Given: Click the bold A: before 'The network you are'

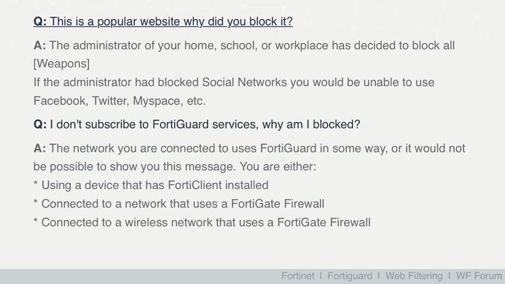Looking at the screenshot, I should pyautogui.click(x=39, y=148).
